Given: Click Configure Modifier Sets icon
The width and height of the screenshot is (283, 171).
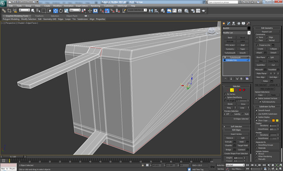Looking at the screenshot, I should tap(247, 79).
